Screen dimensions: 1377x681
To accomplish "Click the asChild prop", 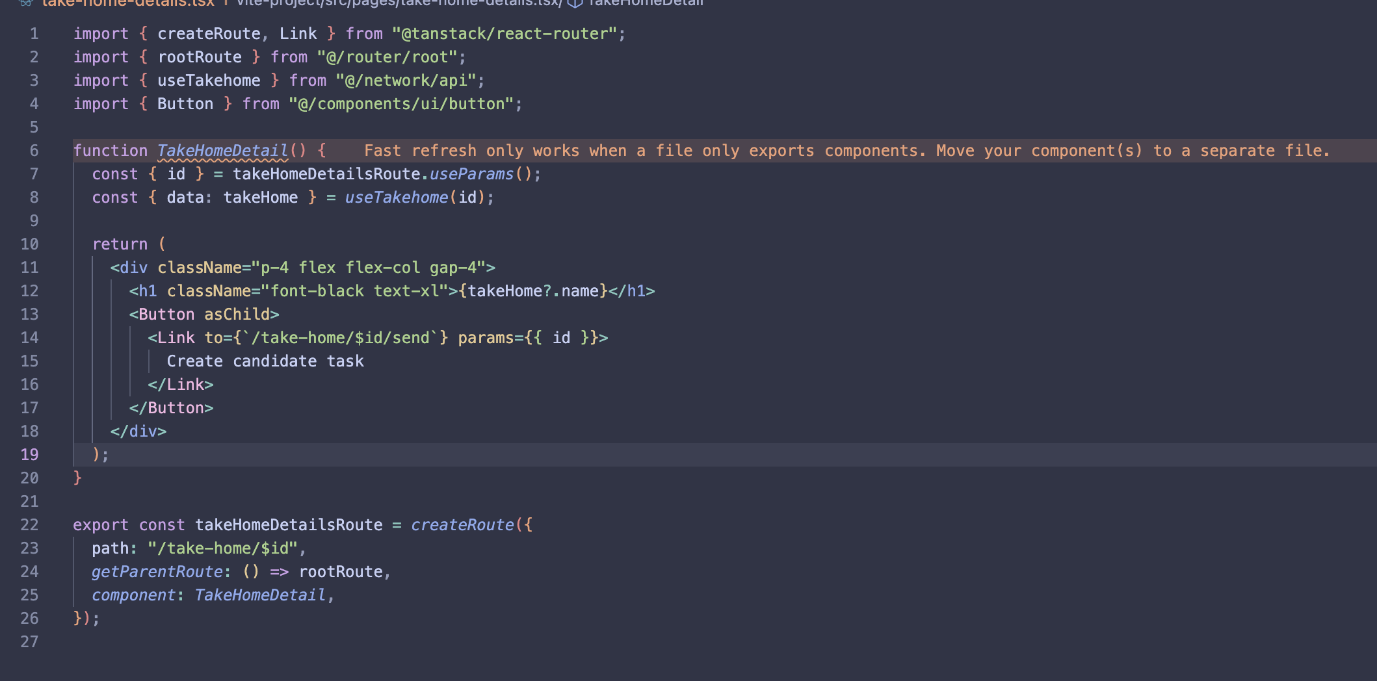I will 237,315.
